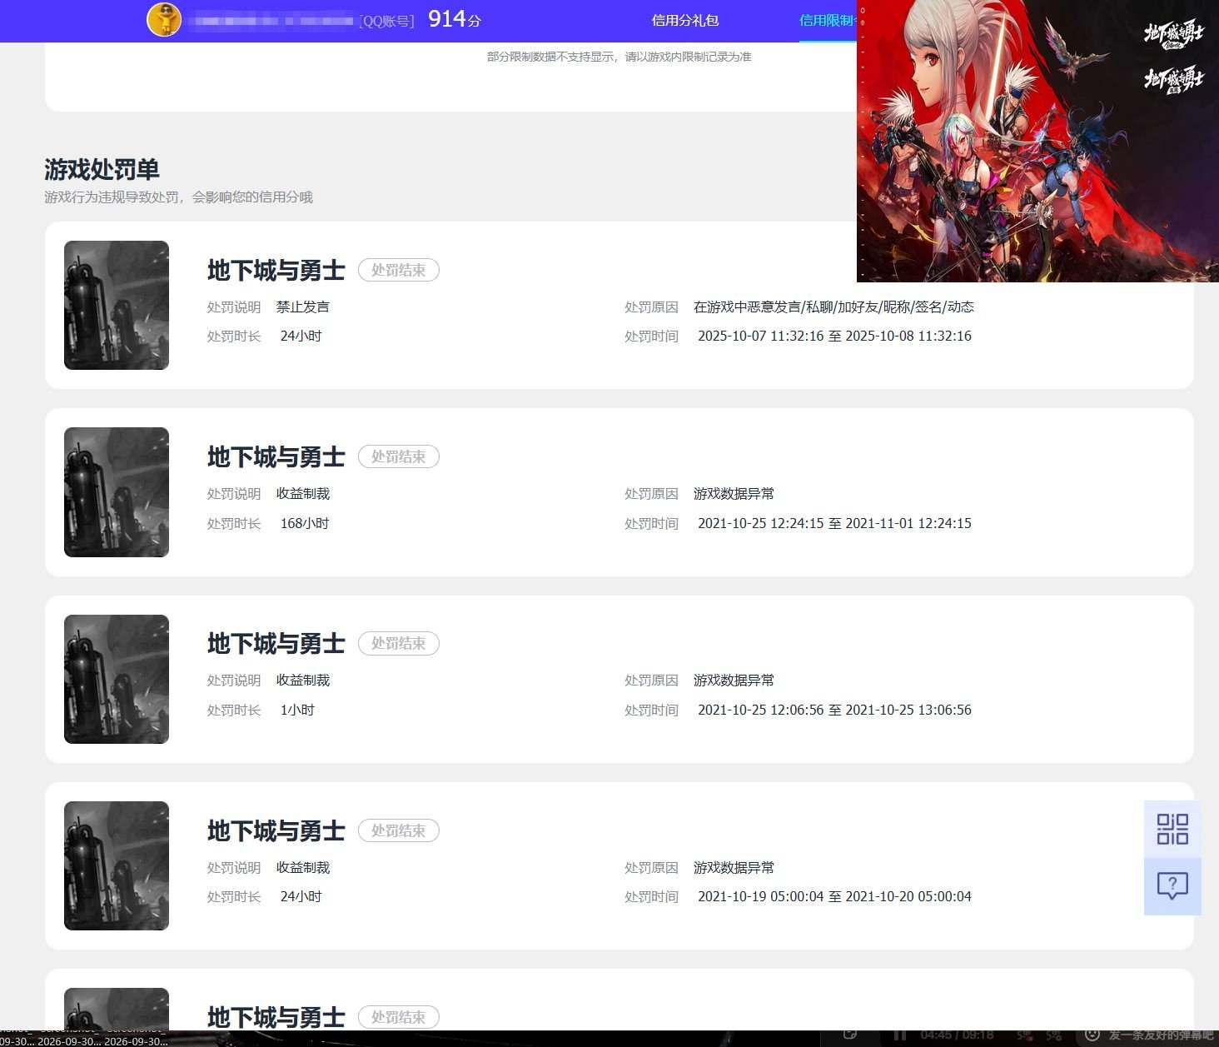Open the danmaku settings icon
Viewport: 1219px width, 1047px height.
[x=1054, y=1035]
